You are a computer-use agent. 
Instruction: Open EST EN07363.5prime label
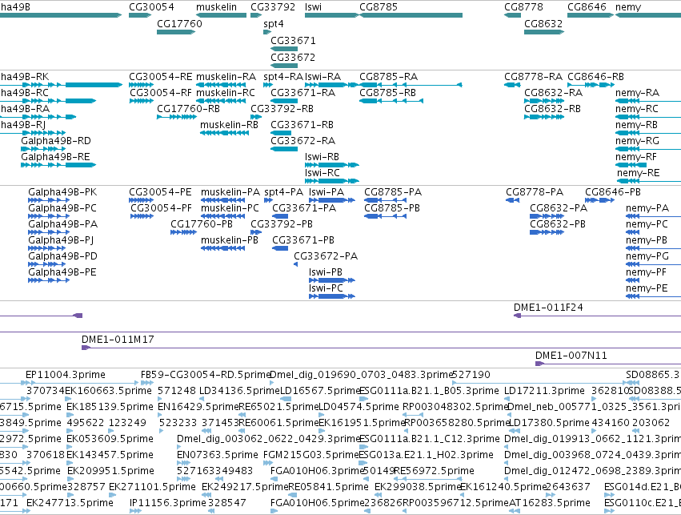click(x=217, y=456)
